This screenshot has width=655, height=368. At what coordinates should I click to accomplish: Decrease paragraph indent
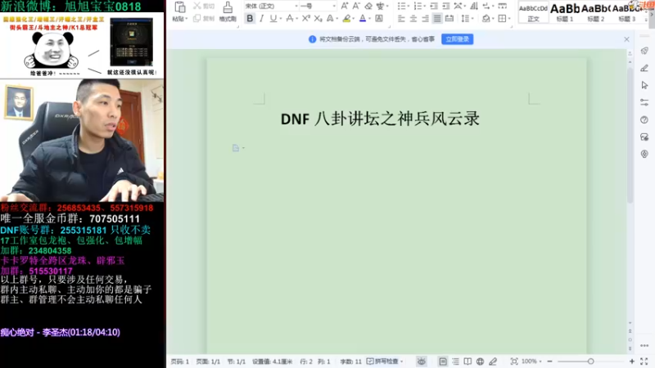tap(434, 6)
